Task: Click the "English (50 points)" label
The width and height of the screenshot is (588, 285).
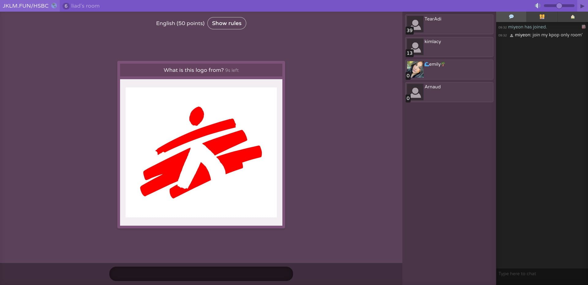Action: coord(180,23)
